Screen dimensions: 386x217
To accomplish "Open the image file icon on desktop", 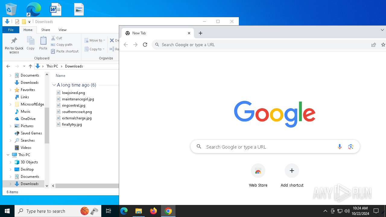I will click(79, 9).
